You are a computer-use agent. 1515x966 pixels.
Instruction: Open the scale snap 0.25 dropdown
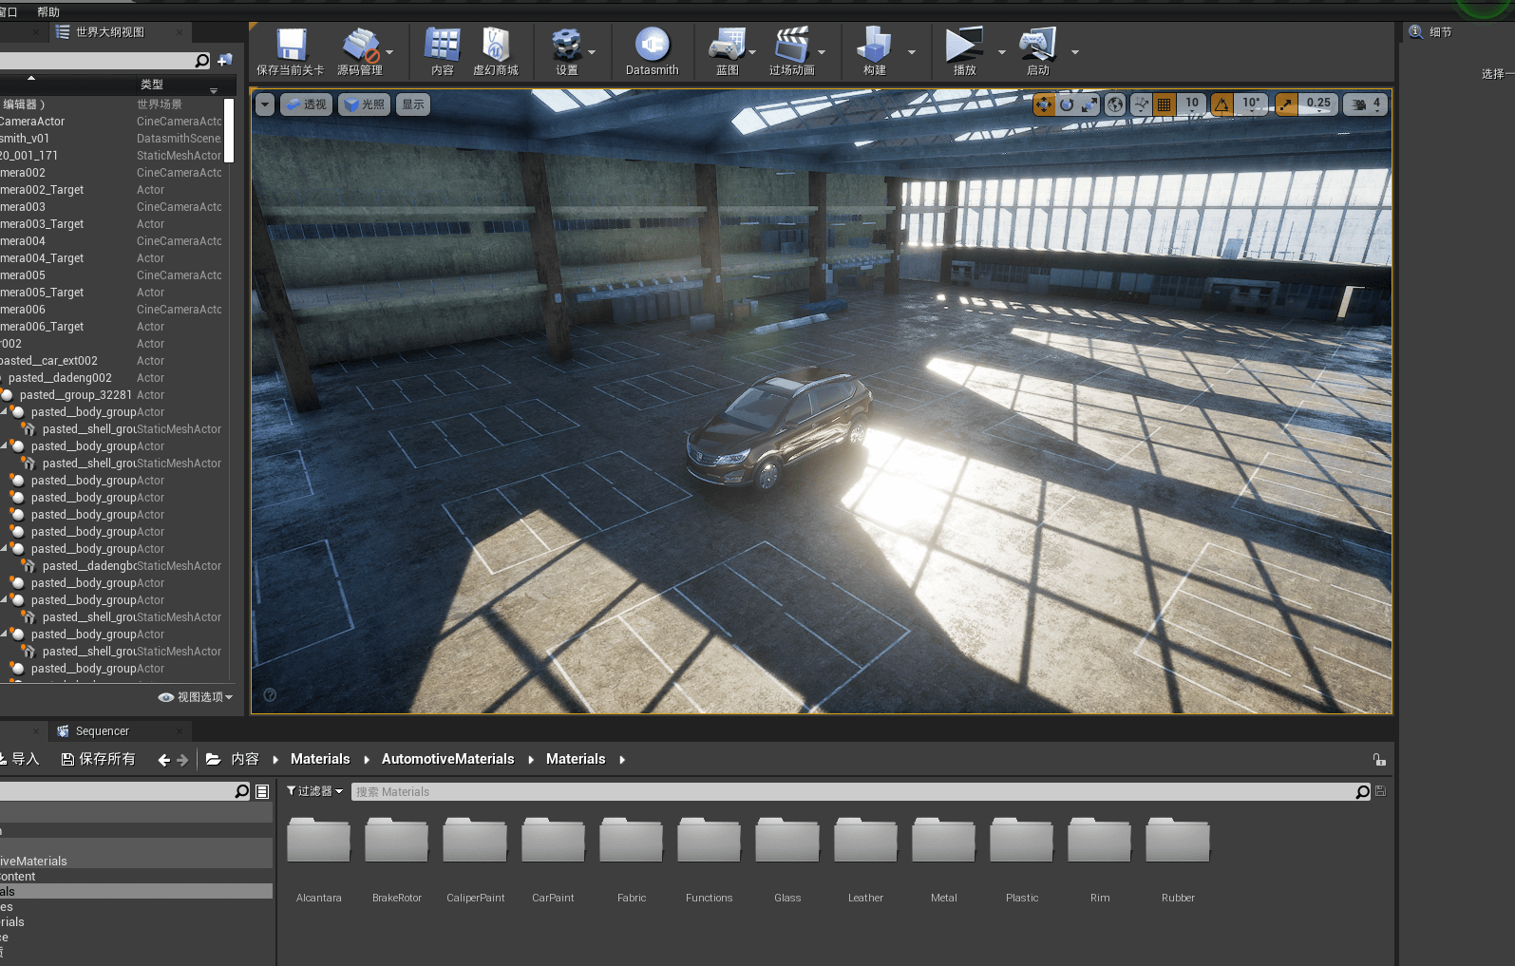tap(1317, 104)
